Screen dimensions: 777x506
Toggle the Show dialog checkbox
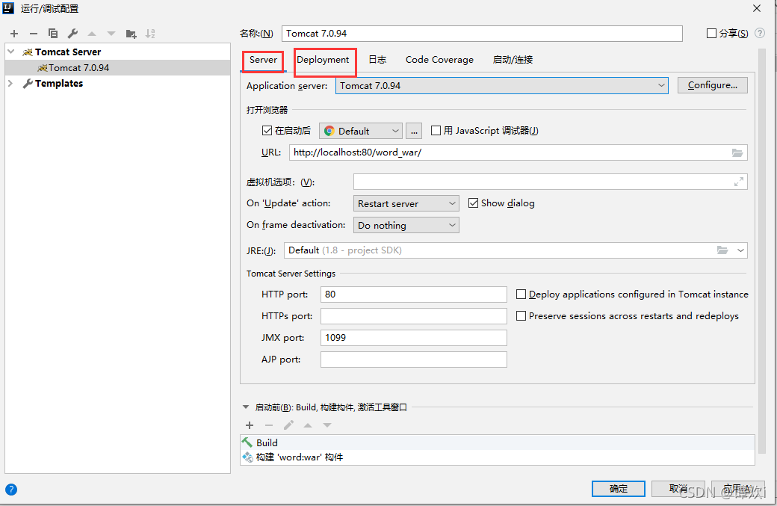click(x=473, y=203)
